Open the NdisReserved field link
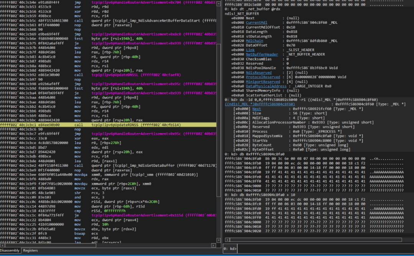This screenshot has height=256, width=414. 258,72
